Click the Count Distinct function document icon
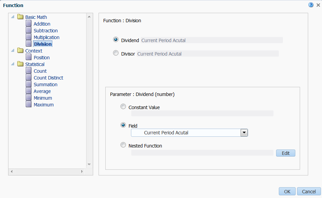 [29, 77]
